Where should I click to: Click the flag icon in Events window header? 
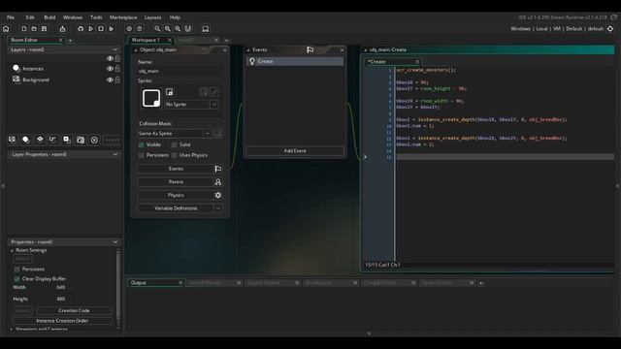[x=310, y=49]
